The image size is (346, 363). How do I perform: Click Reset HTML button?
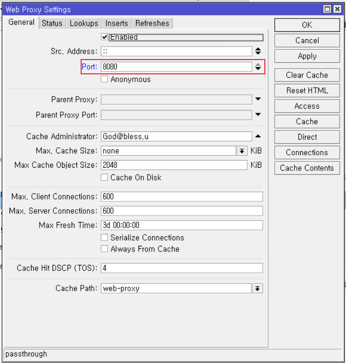pyautogui.click(x=307, y=91)
